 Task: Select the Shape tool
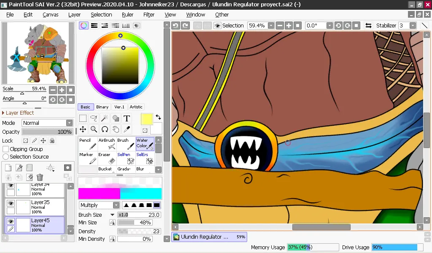coord(116,118)
